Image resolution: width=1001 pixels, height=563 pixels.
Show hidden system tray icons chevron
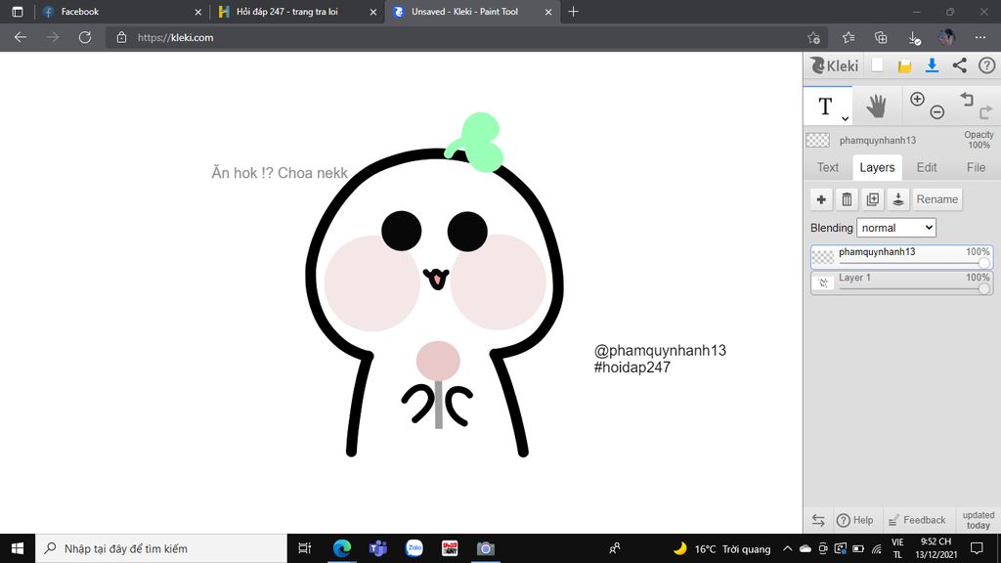pos(787,548)
